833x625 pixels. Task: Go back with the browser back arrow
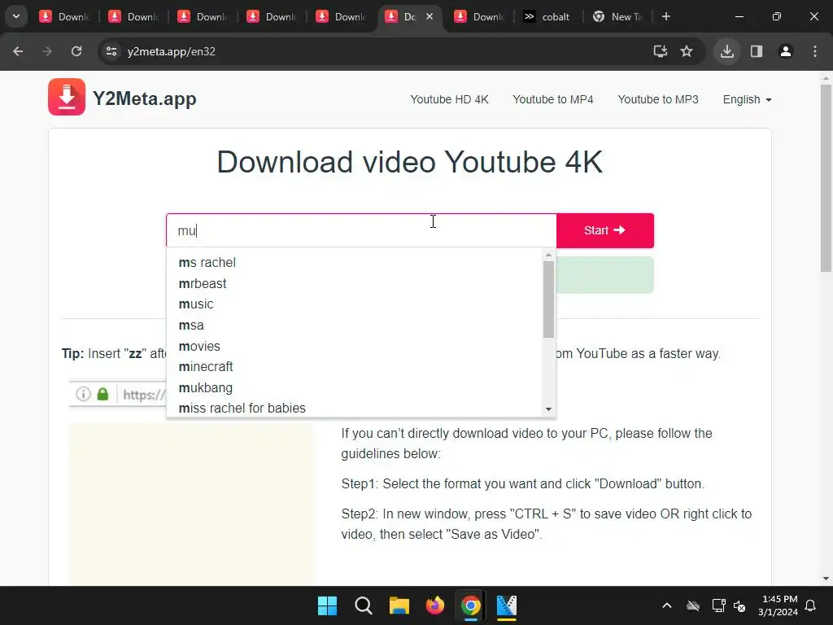(18, 51)
